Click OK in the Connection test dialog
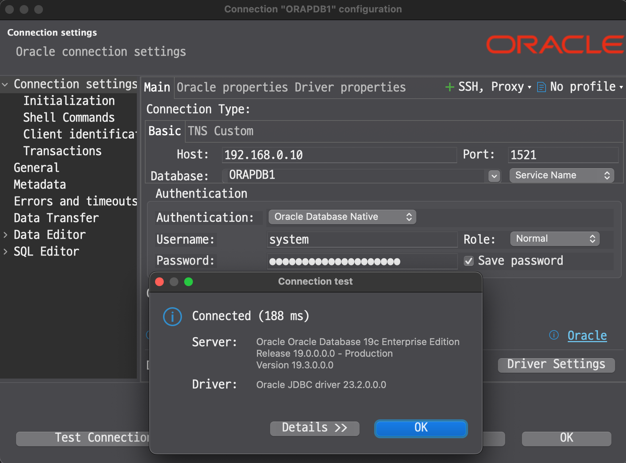This screenshot has width=626, height=463. [x=421, y=428]
